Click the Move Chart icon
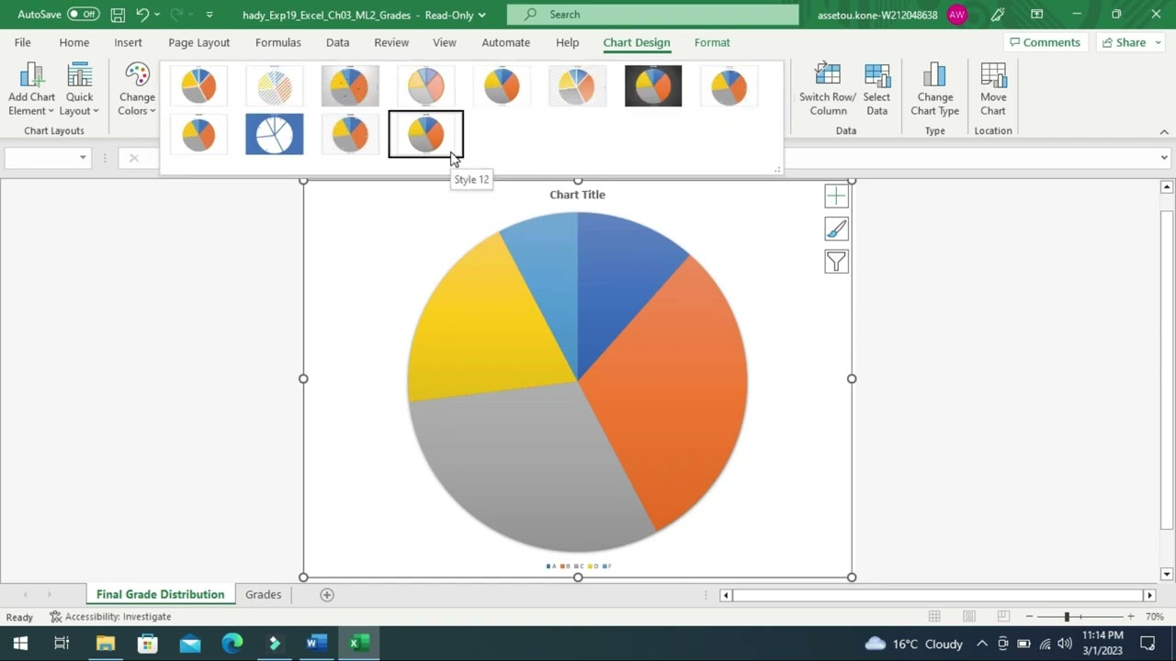1176x661 pixels. coord(993,90)
